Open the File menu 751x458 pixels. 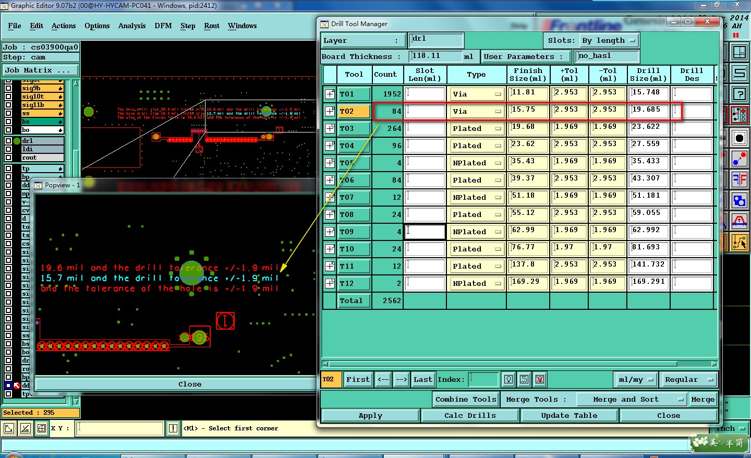click(15, 26)
